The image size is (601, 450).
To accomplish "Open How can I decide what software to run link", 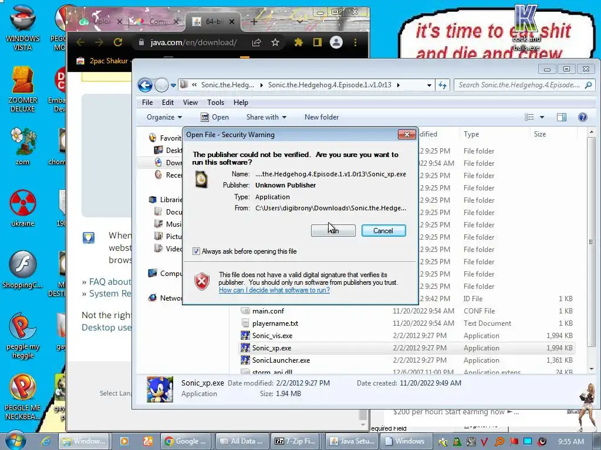I will [x=274, y=290].
